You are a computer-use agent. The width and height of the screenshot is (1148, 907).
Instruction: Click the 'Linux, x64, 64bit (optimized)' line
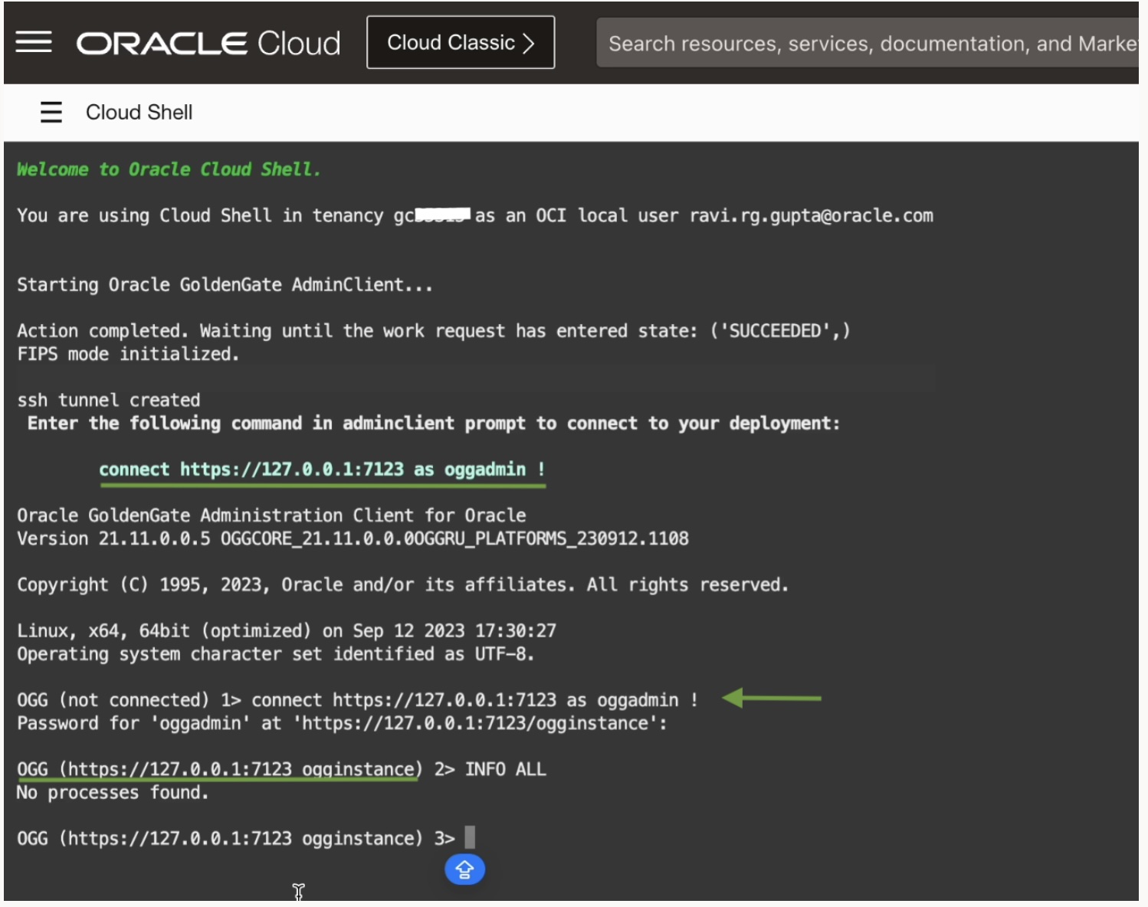(287, 631)
